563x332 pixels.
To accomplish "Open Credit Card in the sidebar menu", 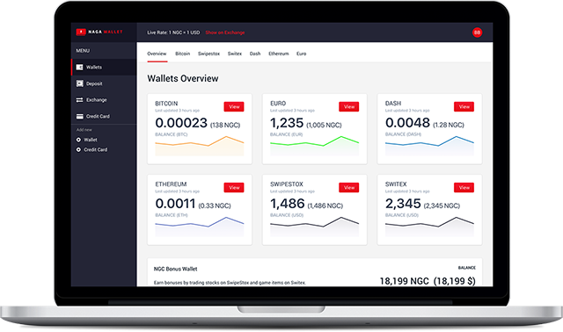I will pos(104,116).
